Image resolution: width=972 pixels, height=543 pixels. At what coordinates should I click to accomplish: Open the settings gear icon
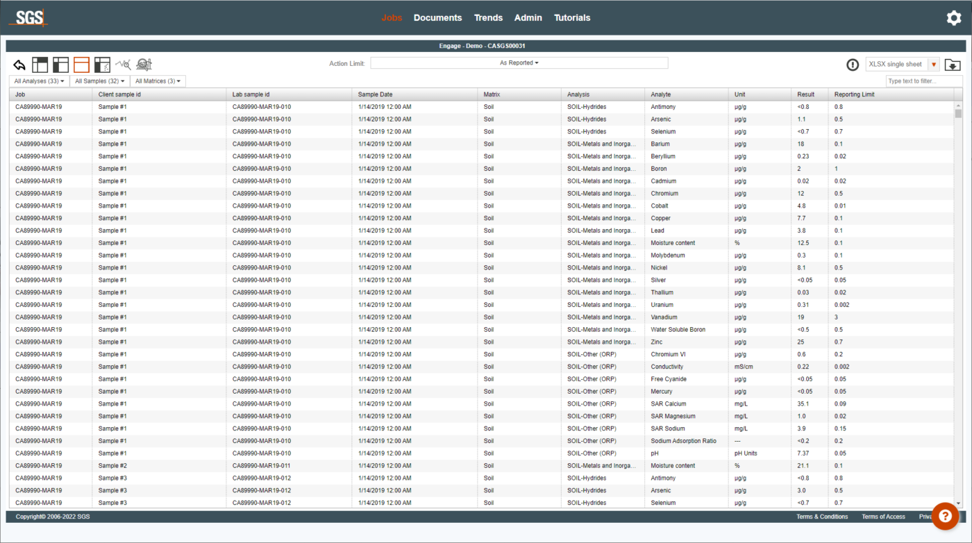954,18
